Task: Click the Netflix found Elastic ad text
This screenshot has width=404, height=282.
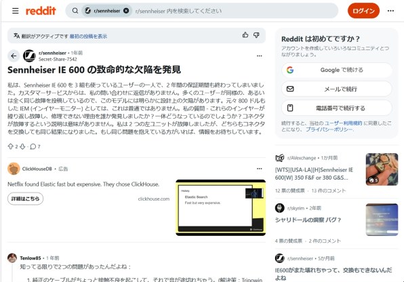Action: [83, 184]
